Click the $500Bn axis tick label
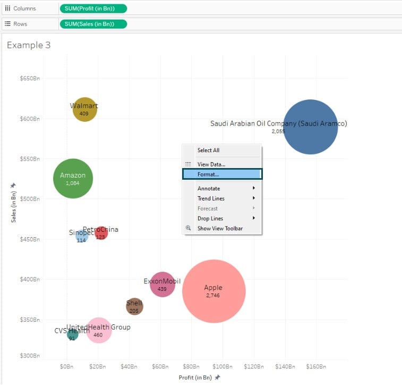The width and height of the screenshot is (402, 385). coord(30,199)
